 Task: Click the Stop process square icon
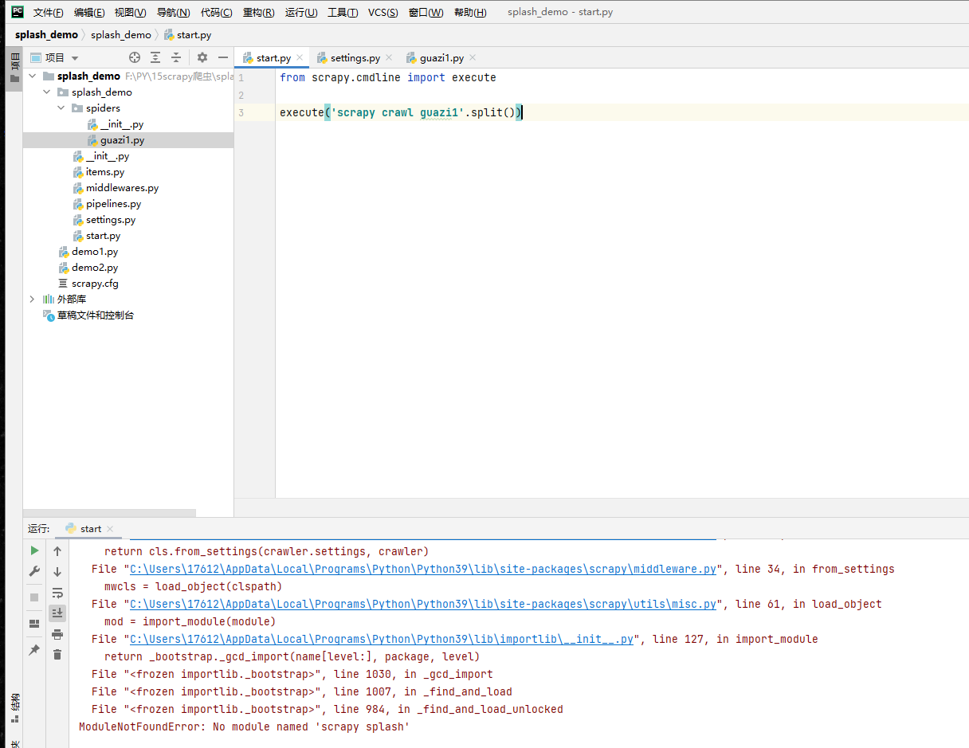pos(34,597)
